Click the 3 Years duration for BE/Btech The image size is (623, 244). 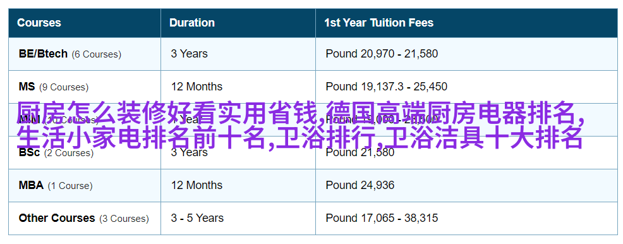click(x=189, y=54)
